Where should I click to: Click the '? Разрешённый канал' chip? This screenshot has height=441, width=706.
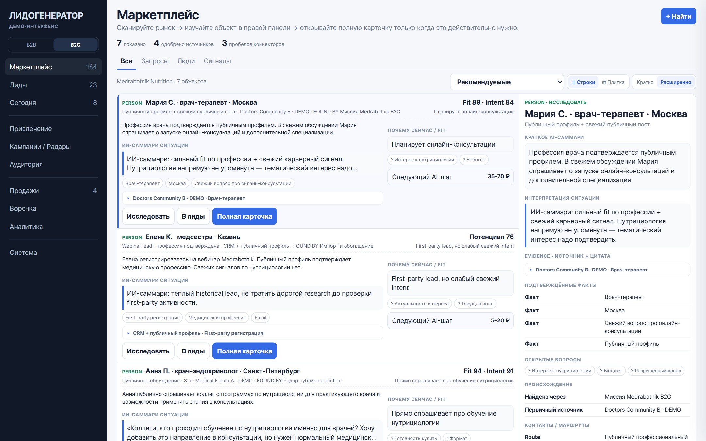(656, 371)
